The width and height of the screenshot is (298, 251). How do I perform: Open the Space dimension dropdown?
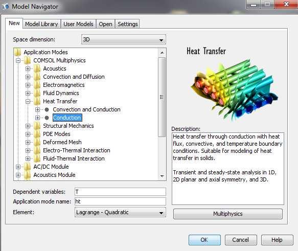pos(124,39)
